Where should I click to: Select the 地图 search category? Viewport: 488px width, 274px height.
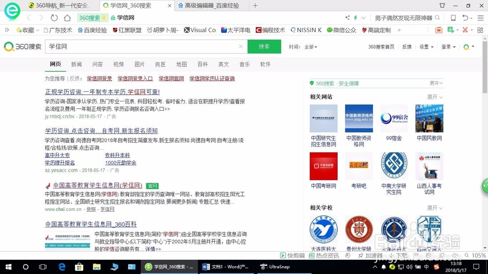[x=182, y=64]
